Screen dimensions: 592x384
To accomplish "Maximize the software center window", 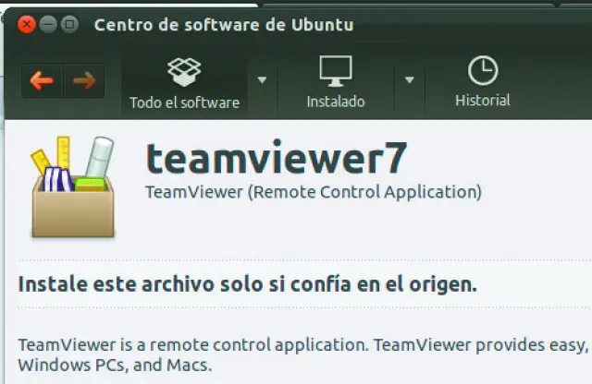I will (68, 23).
